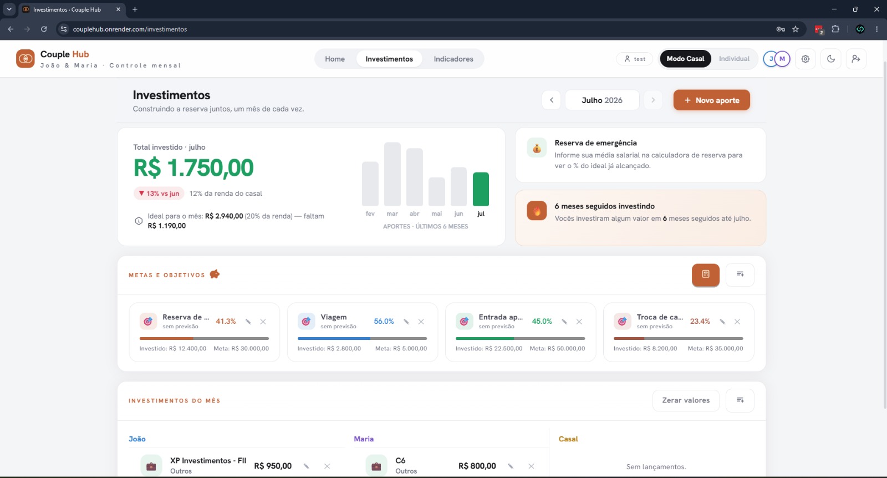Edit the Troca de ca... goal

[x=722, y=322]
